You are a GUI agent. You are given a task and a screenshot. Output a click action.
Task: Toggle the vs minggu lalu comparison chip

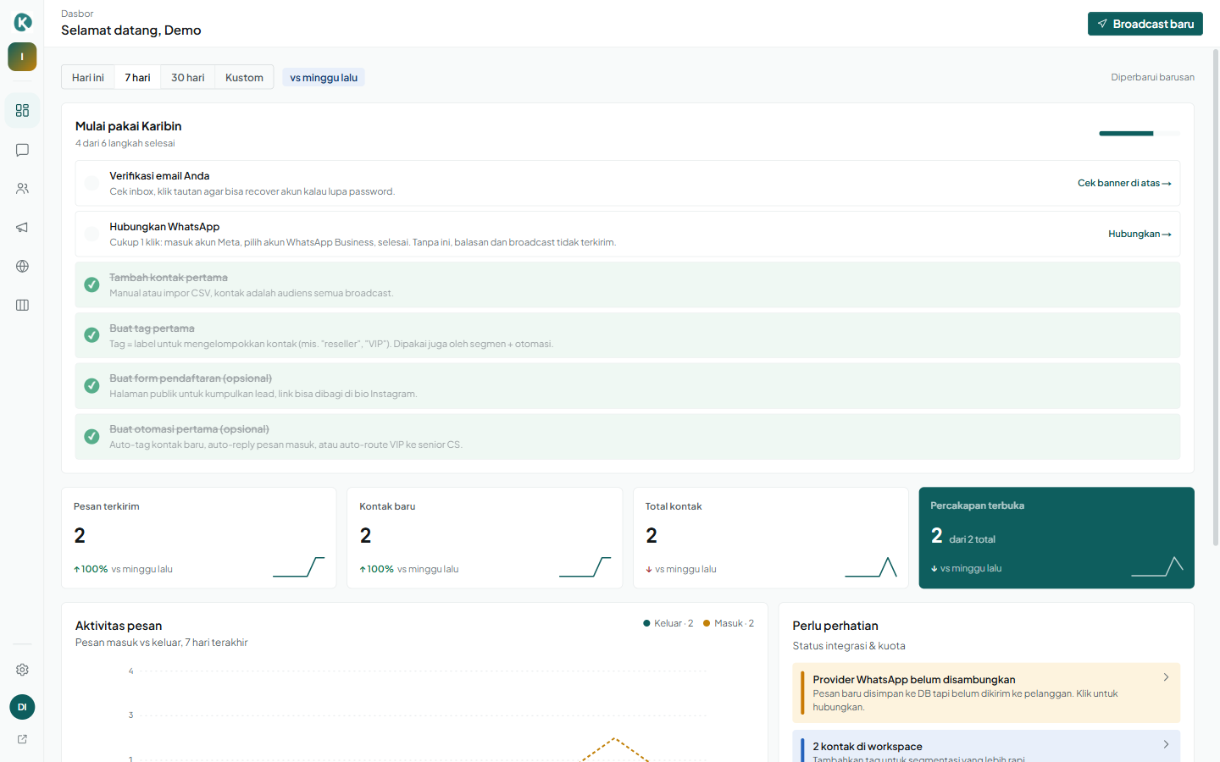point(324,77)
